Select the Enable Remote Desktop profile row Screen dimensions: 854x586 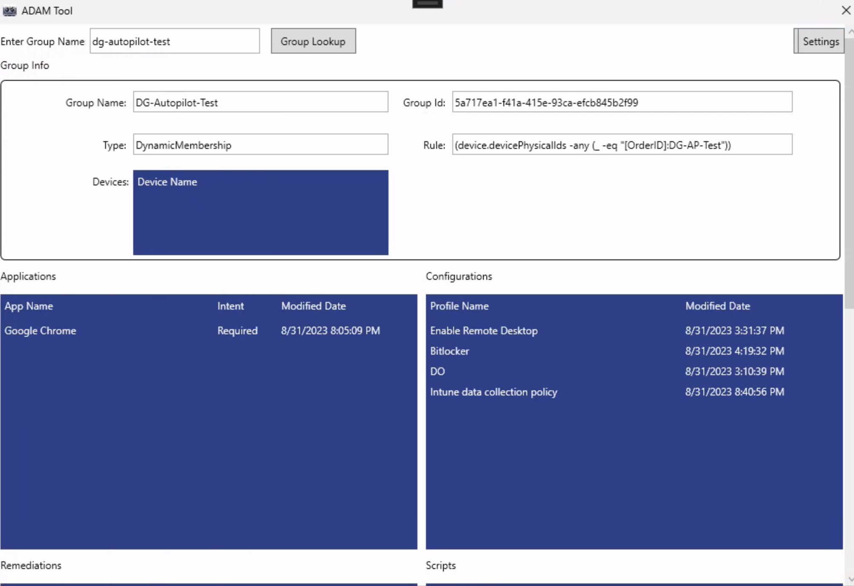pyautogui.click(x=634, y=330)
